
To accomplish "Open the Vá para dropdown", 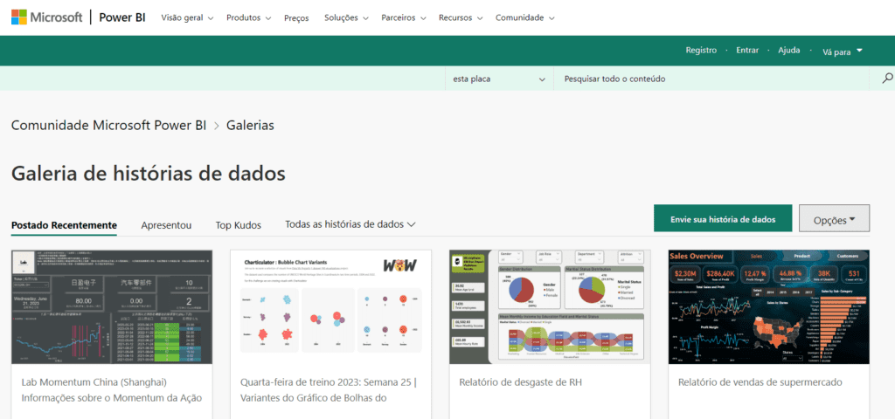I will tap(843, 52).
